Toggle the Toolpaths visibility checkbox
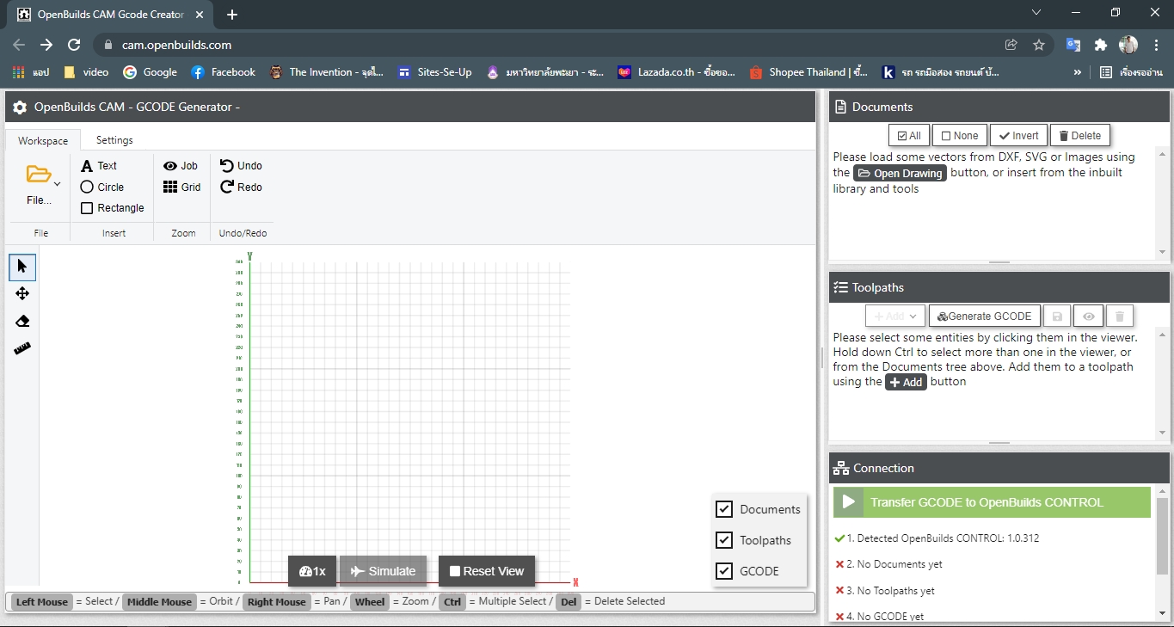 [724, 540]
